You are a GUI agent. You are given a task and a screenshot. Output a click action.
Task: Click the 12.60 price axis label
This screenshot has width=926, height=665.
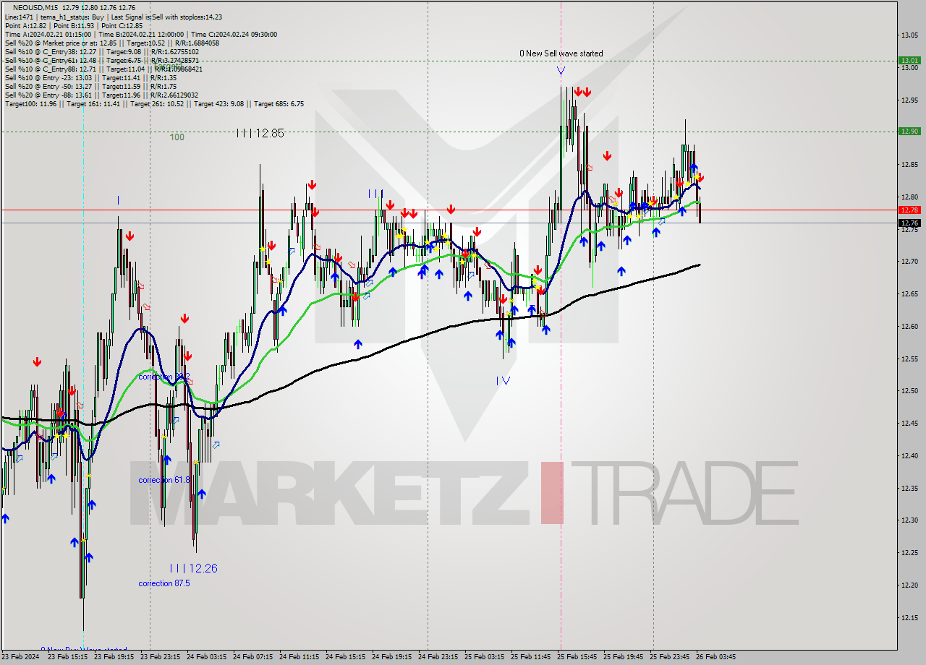coord(909,327)
